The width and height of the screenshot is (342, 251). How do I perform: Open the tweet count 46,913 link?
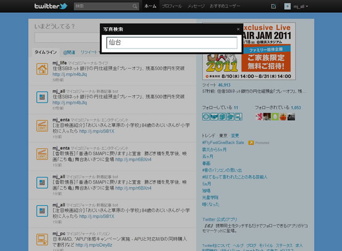point(224,85)
